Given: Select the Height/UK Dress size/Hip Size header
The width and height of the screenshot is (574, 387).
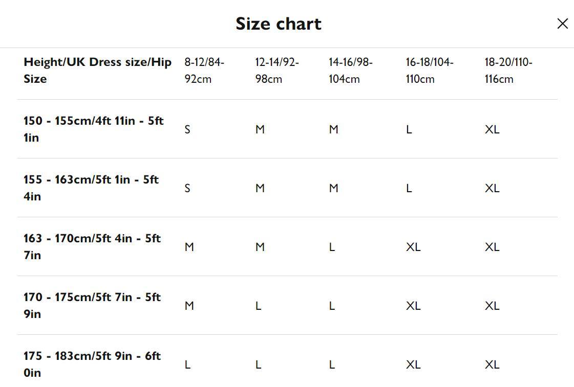Looking at the screenshot, I should tap(97, 70).
